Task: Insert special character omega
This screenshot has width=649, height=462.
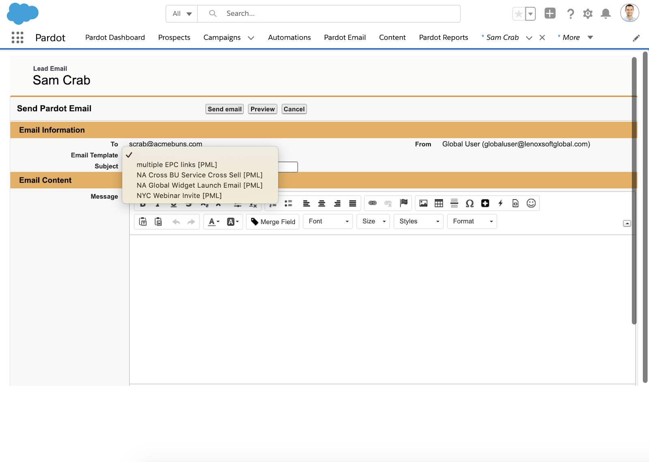Action: click(x=470, y=203)
